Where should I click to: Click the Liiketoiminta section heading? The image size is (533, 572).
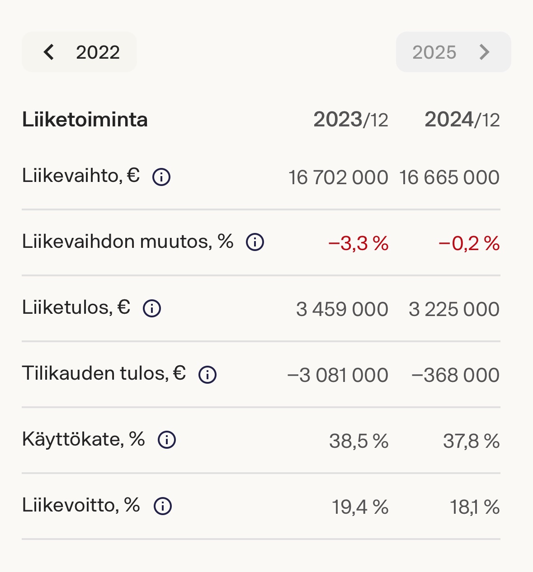coord(85,120)
